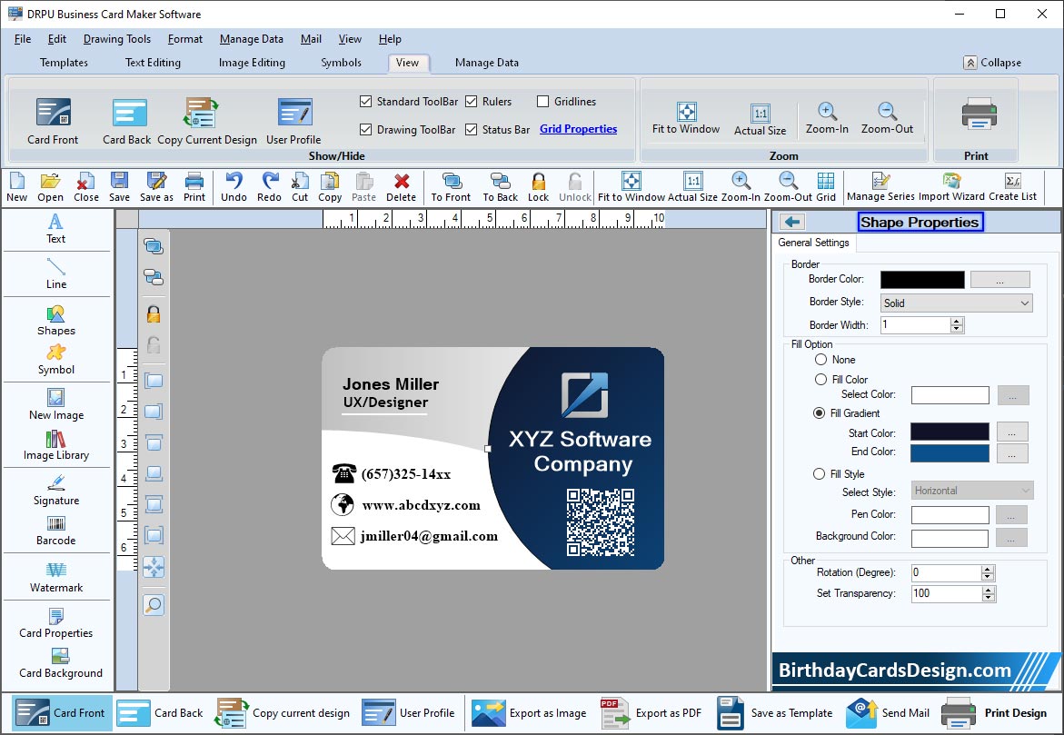
Task: Click Save as Template button
Action: [x=774, y=712]
